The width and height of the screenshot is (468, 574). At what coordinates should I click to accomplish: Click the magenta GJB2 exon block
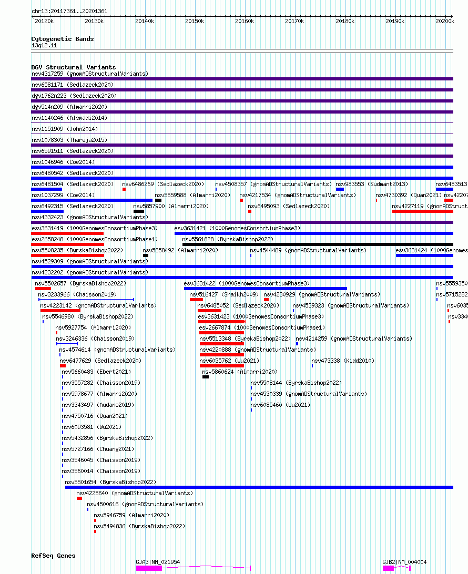[x=389, y=568]
